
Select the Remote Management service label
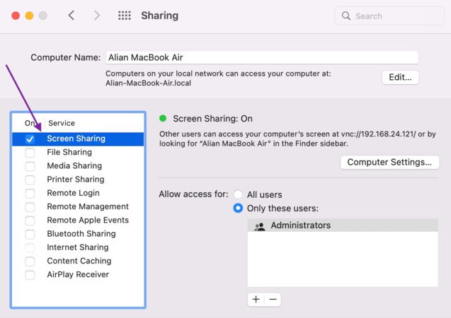[x=88, y=206]
